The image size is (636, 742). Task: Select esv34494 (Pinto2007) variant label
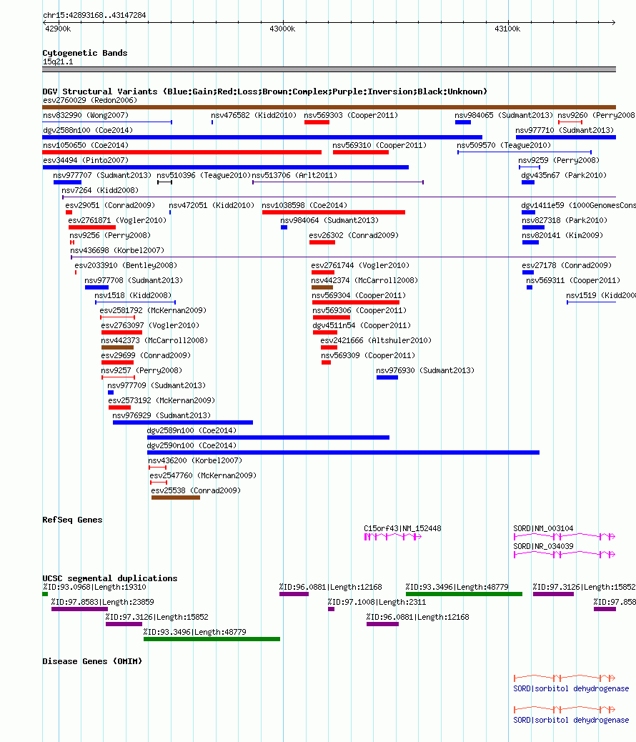pos(86,160)
